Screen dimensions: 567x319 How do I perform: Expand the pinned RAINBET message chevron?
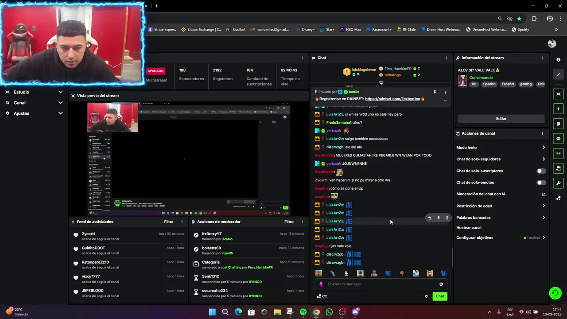445,100
